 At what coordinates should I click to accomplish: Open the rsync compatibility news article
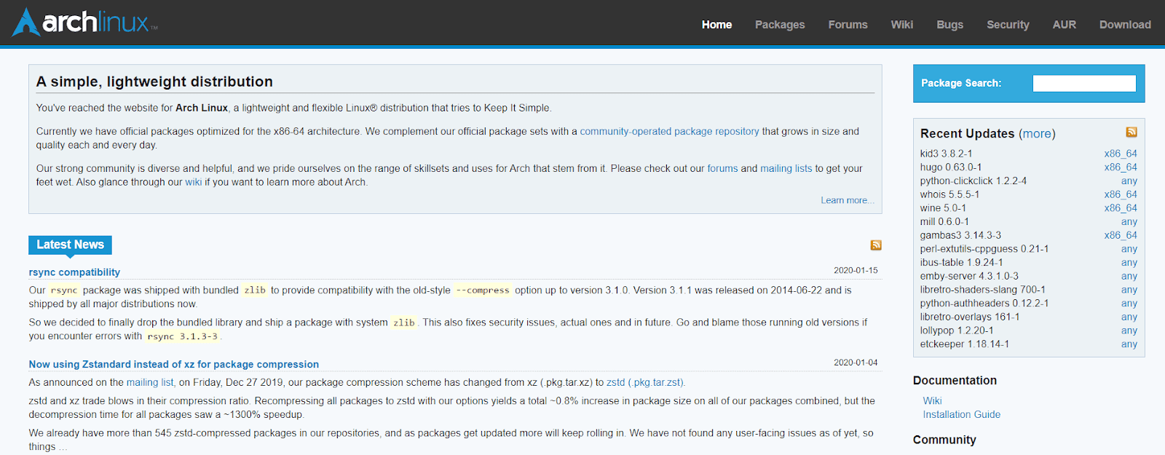74,272
